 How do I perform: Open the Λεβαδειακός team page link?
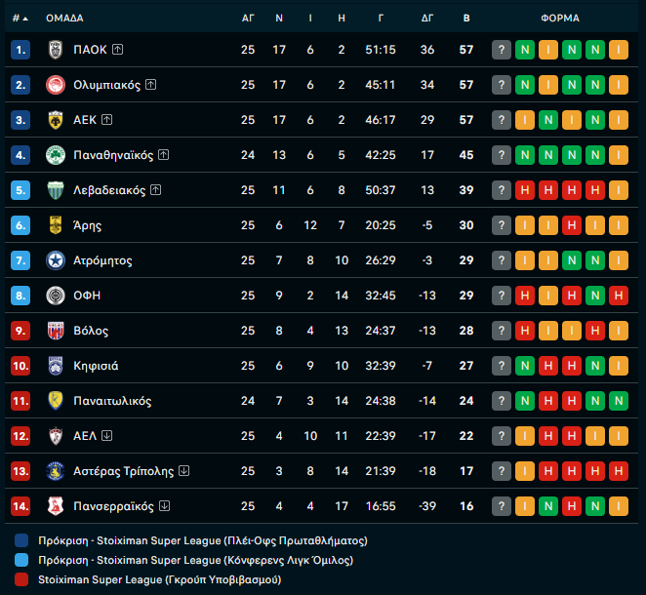click(x=109, y=190)
